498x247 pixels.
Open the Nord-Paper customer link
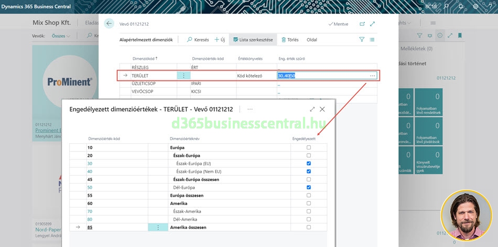point(48,230)
